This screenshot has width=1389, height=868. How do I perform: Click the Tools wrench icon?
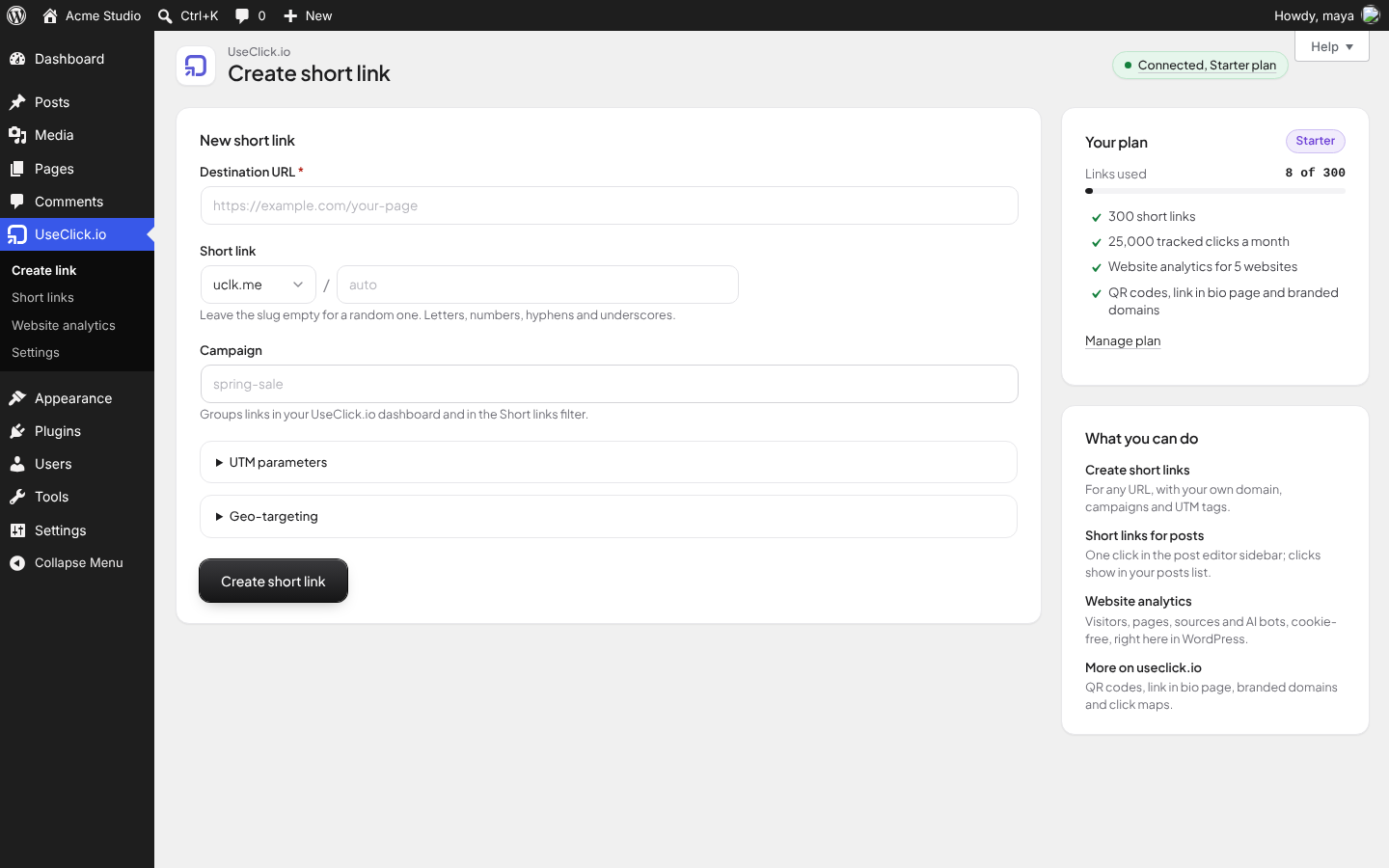pyautogui.click(x=17, y=497)
